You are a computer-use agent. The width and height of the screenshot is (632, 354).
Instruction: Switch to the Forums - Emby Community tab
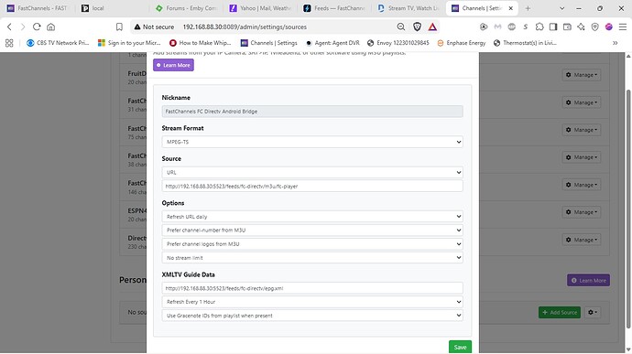[x=186, y=8]
